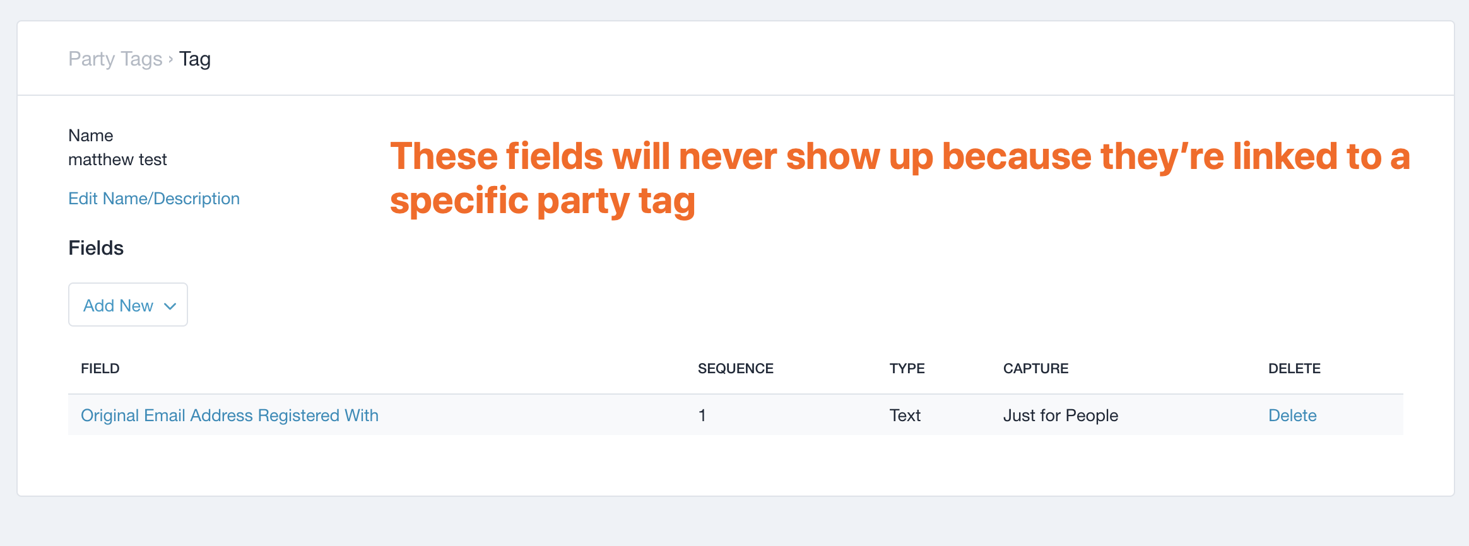Click the Tag breadcrumb title
Image resolution: width=1469 pixels, height=546 pixels.
pyautogui.click(x=194, y=59)
